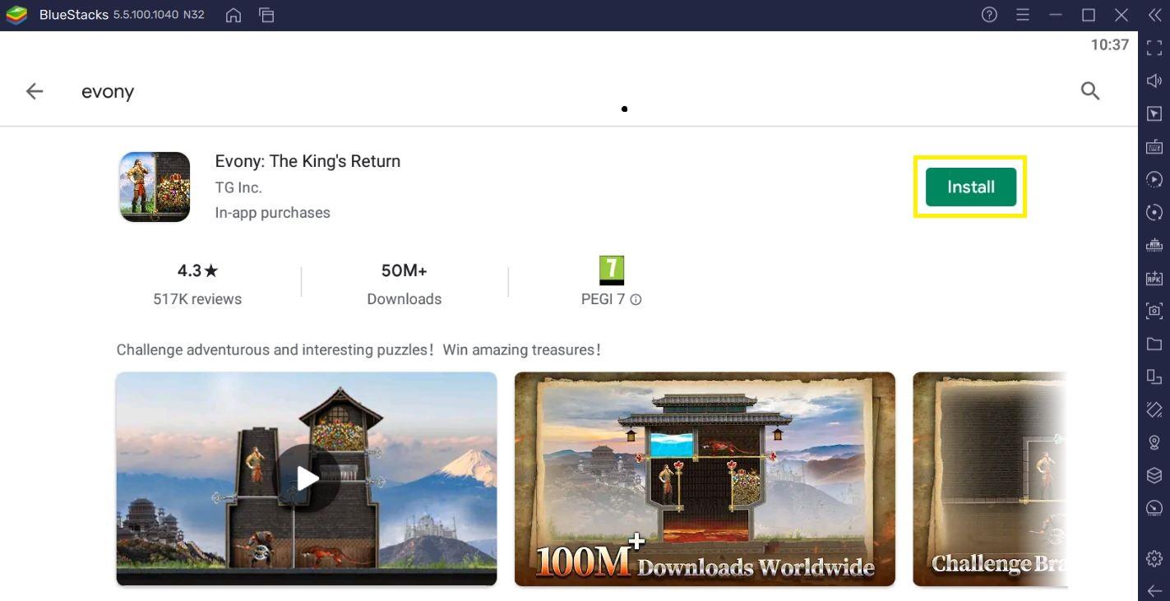Go to the BlueStacks home tab
The image size is (1170, 601).
point(233,14)
